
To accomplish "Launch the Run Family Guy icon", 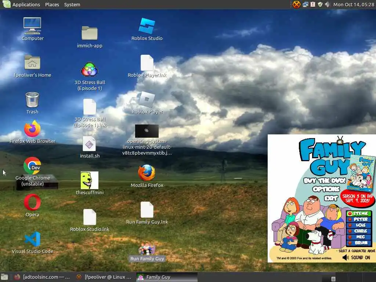I will [147, 249].
